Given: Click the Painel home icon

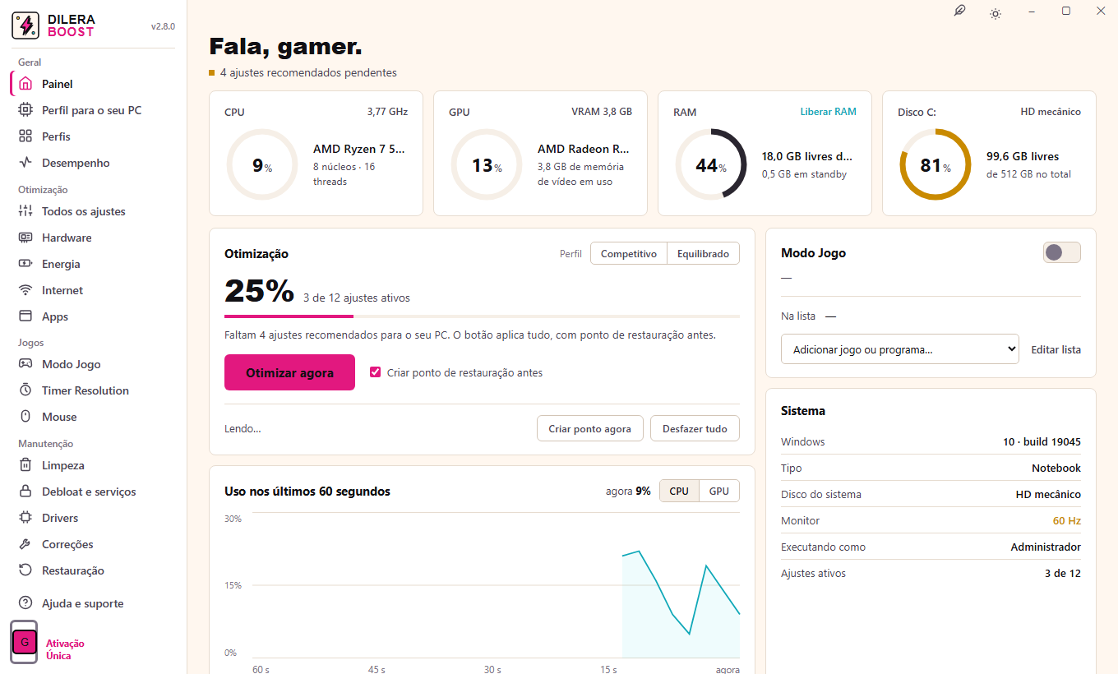Looking at the screenshot, I should click(25, 84).
